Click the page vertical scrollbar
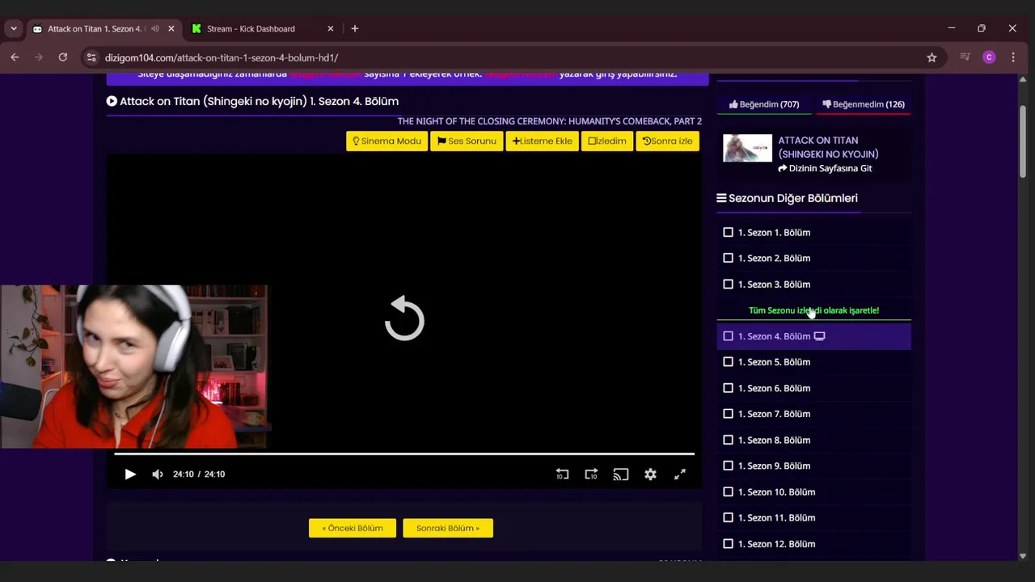This screenshot has height=582, width=1035. click(x=1023, y=141)
